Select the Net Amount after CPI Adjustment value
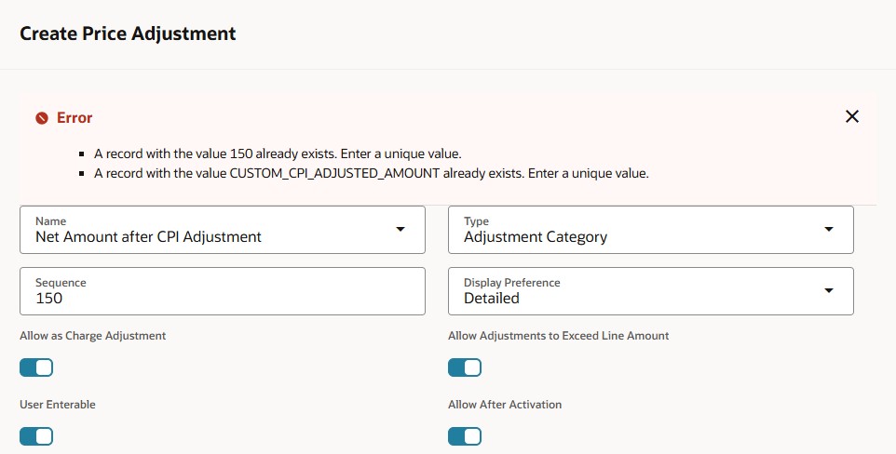 pyautogui.click(x=149, y=237)
